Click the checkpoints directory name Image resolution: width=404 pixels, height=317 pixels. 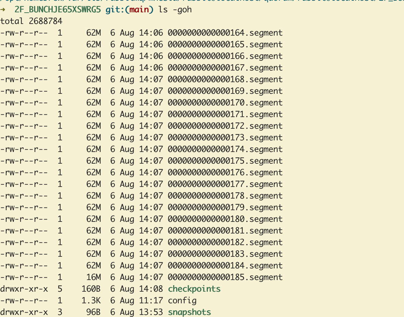pos(194,289)
